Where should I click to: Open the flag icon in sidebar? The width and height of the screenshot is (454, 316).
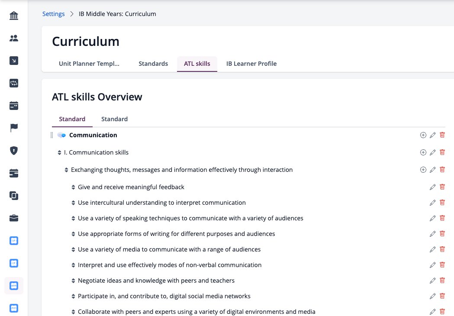point(13,128)
